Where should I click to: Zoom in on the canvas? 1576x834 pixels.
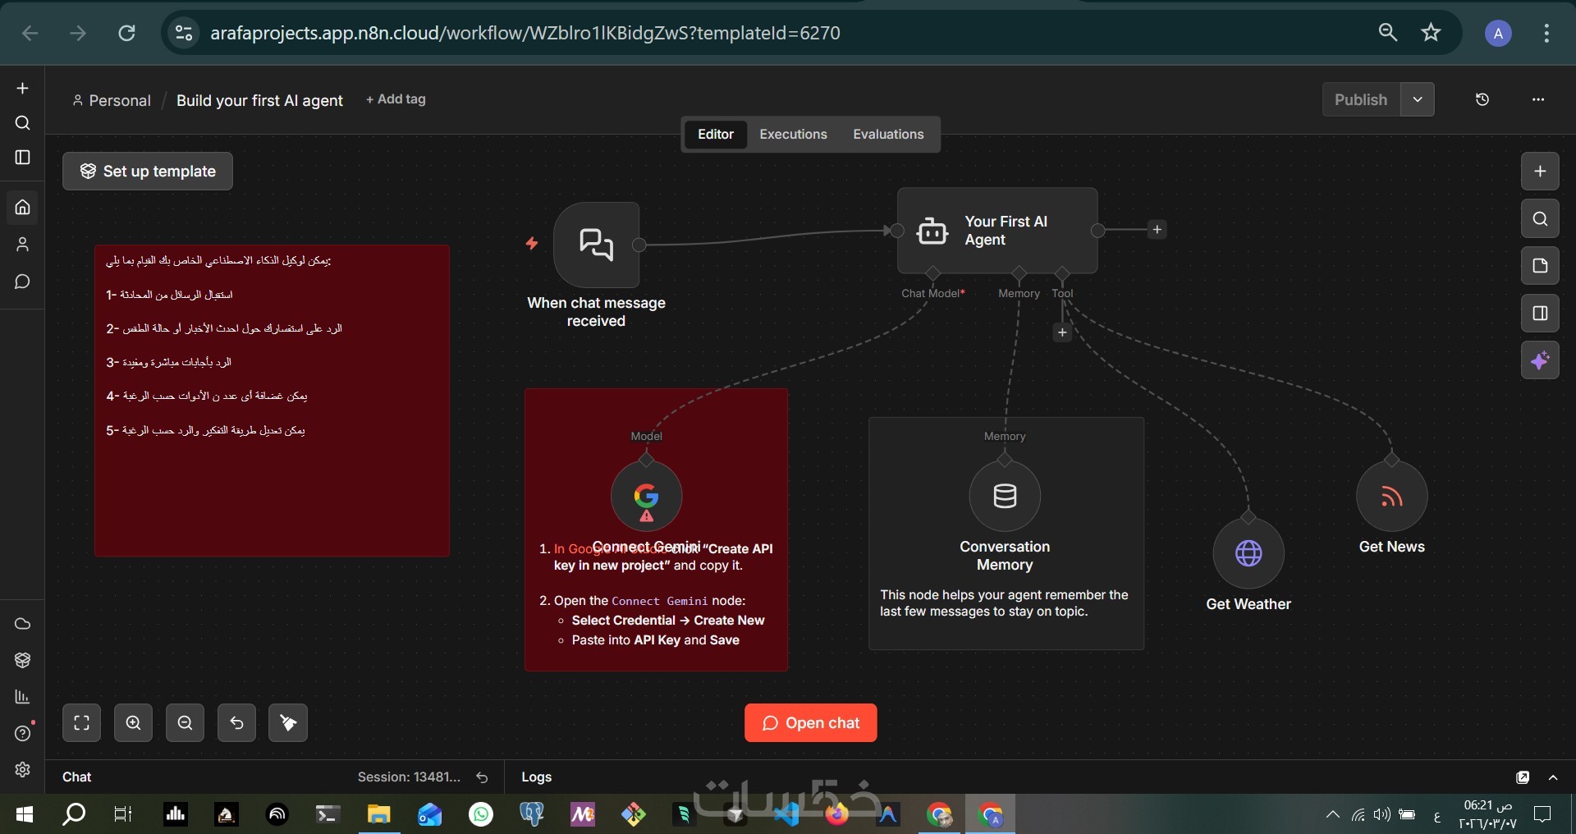133,723
